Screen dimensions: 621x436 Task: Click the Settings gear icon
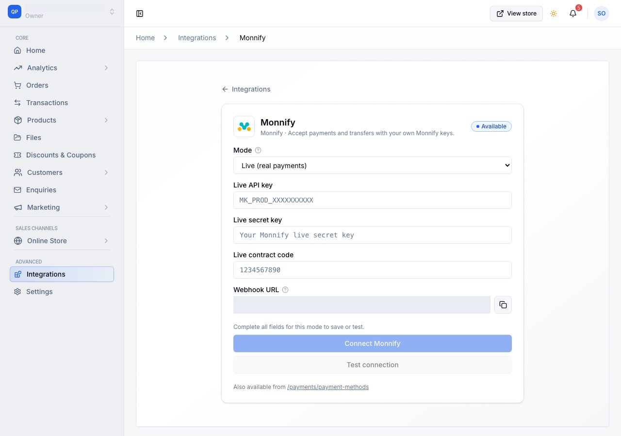coord(17,292)
